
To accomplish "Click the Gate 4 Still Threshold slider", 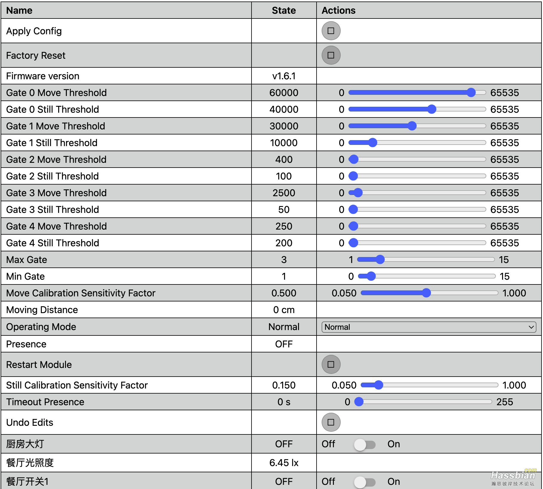I will click(x=417, y=243).
